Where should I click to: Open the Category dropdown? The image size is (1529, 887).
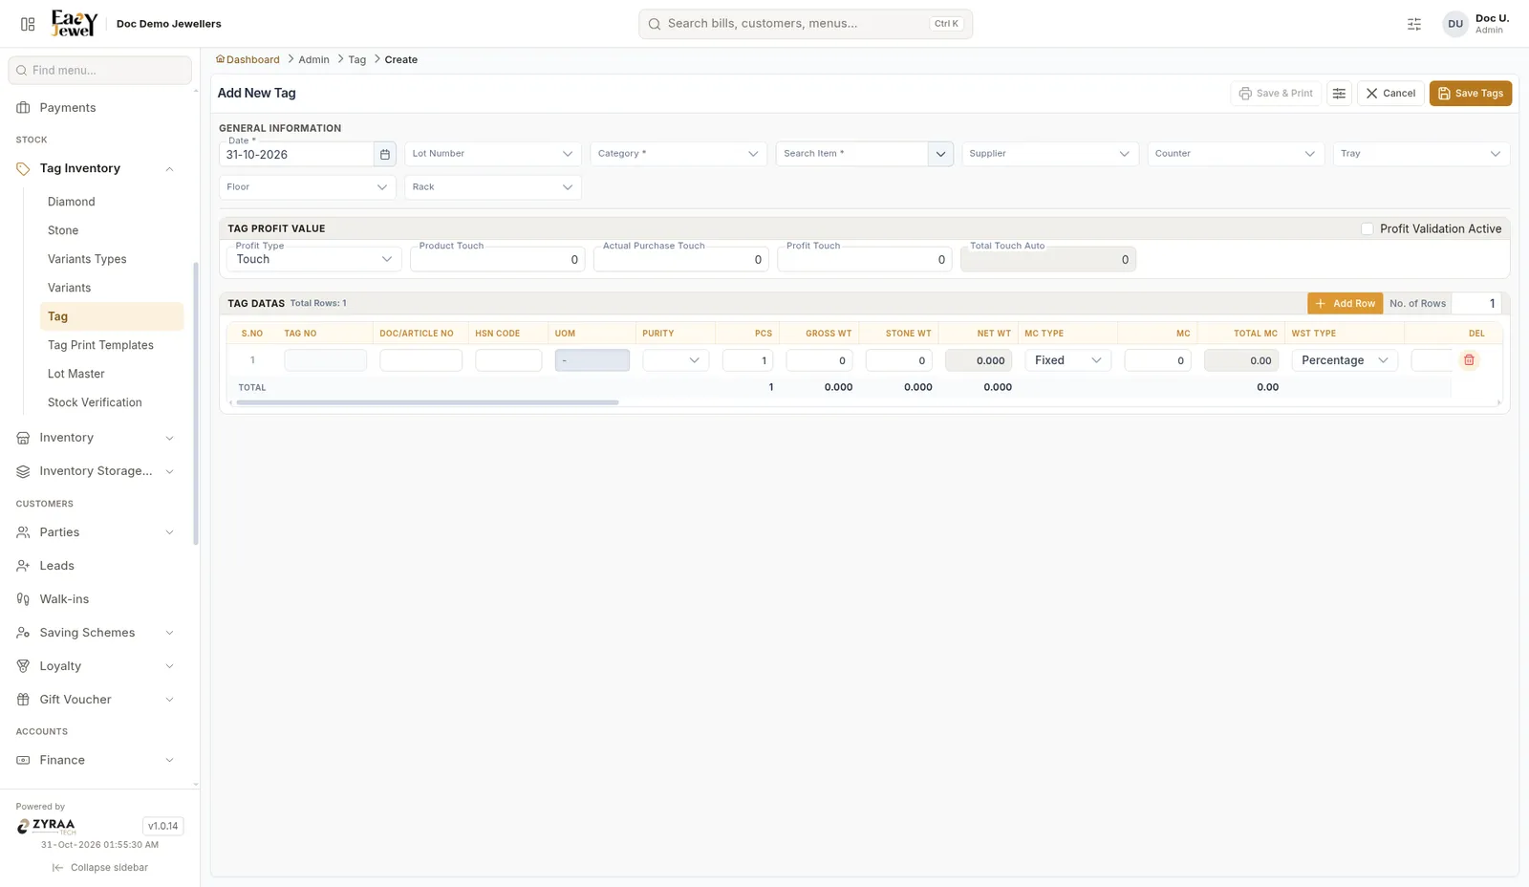[678, 154]
